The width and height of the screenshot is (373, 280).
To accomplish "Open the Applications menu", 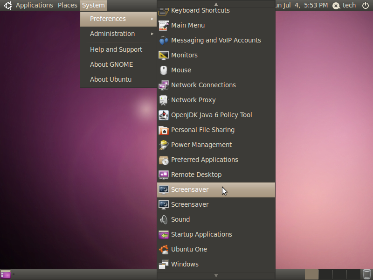I will tap(35, 5).
